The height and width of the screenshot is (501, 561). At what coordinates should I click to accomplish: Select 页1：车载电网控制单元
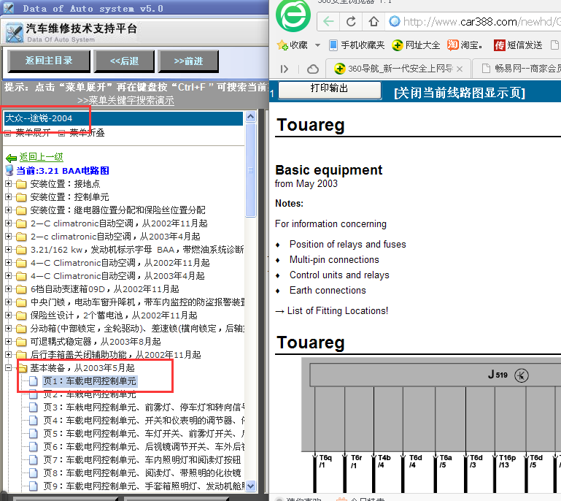(90, 381)
